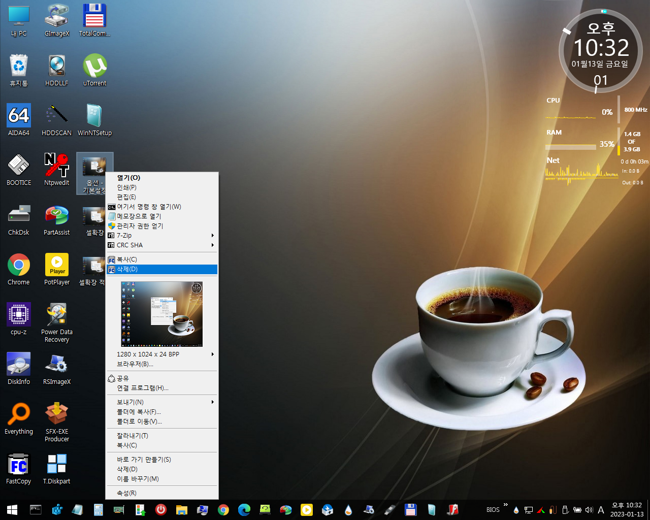The width and height of the screenshot is (650, 520).
Task: Select 이름 바꾸기(M) rename entry
Action: tap(162, 479)
